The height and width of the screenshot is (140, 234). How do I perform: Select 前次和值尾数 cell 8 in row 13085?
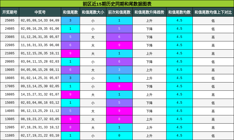(119, 119)
